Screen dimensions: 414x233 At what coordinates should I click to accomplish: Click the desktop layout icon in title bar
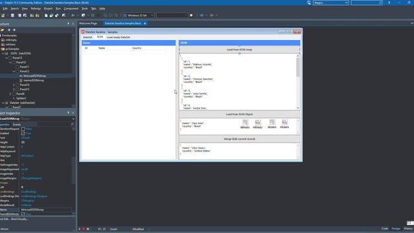[309, 3]
